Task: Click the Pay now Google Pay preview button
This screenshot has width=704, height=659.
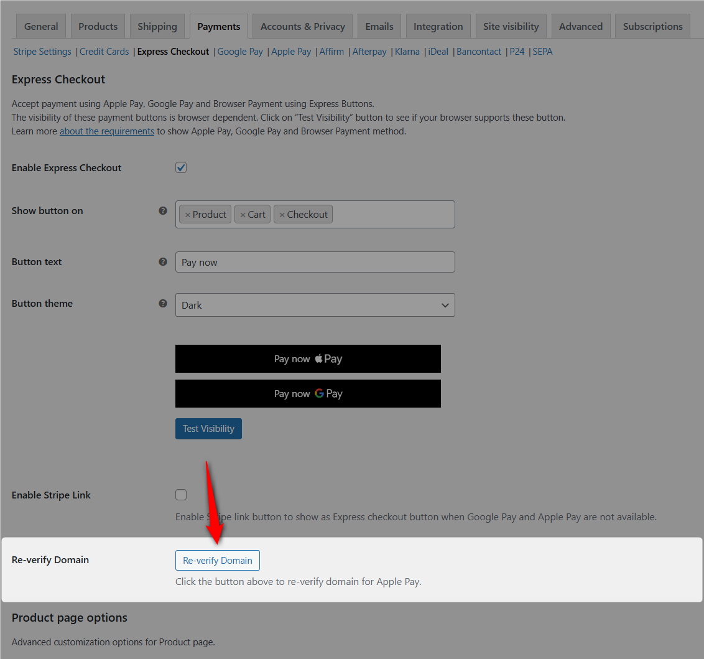Action: 308,393
